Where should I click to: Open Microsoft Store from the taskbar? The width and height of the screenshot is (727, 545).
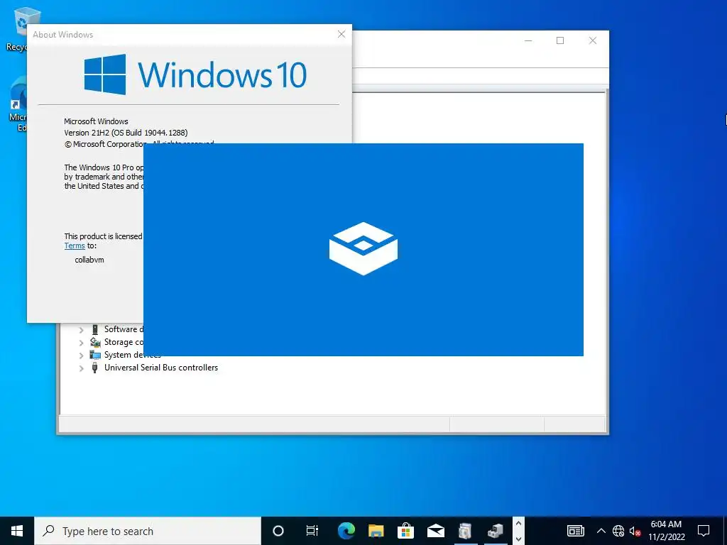(x=405, y=531)
